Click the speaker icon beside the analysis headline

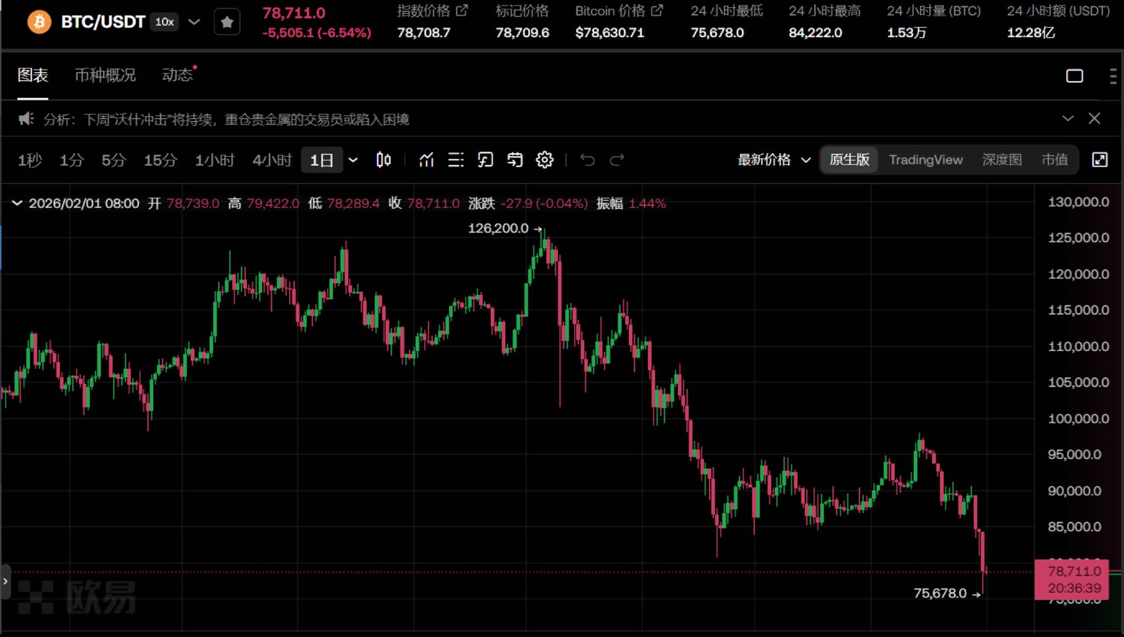pos(26,119)
